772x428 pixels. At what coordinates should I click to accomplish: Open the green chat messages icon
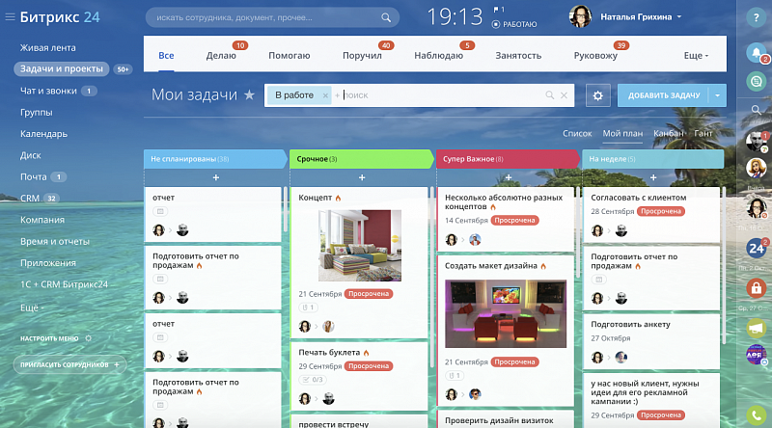(x=755, y=83)
